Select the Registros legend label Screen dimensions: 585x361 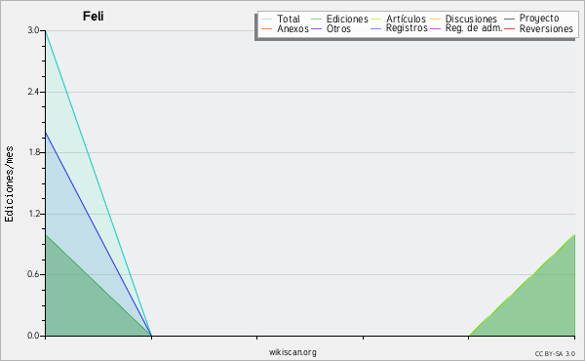point(407,28)
